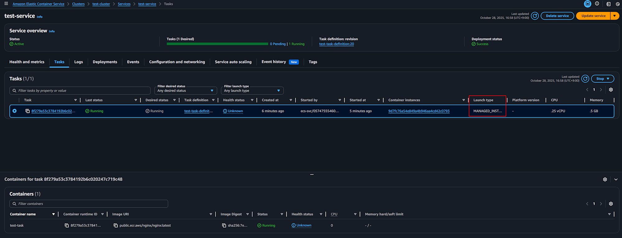Copy container runtime ID 8f279a53c37841

coord(67,226)
